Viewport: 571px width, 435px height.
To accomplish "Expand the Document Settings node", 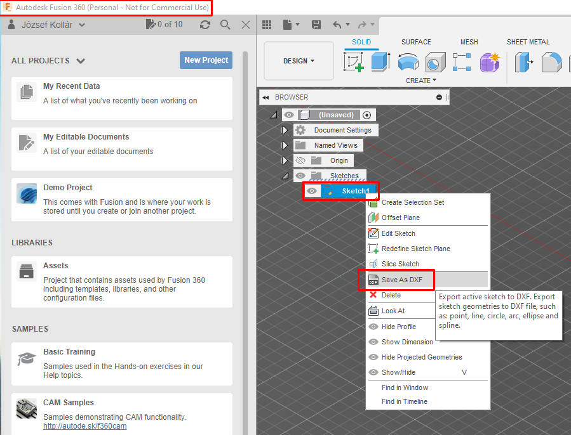I will (x=285, y=130).
